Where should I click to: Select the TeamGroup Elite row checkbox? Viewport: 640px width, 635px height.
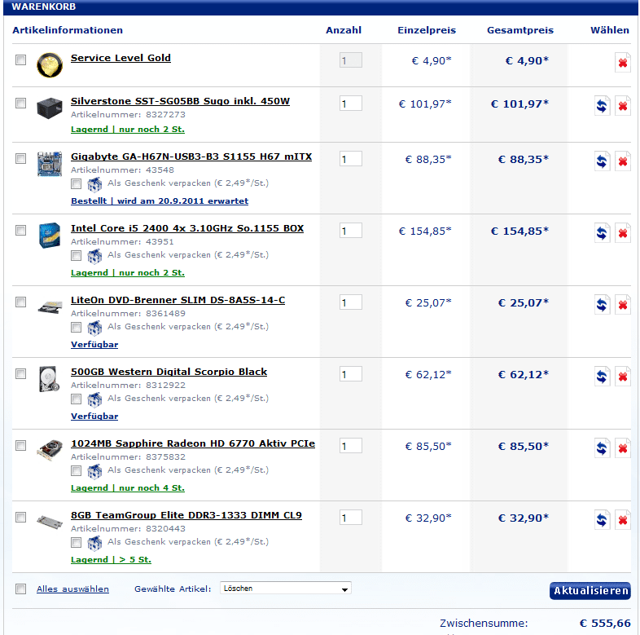[x=20, y=518]
